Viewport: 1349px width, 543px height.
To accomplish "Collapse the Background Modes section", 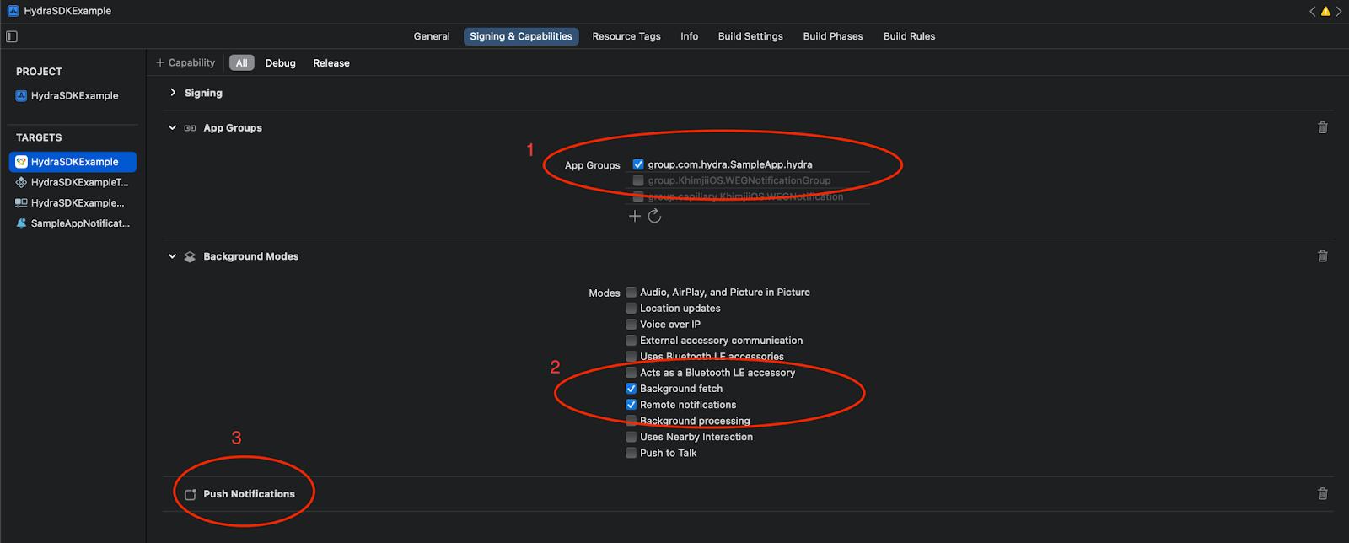I will point(172,256).
